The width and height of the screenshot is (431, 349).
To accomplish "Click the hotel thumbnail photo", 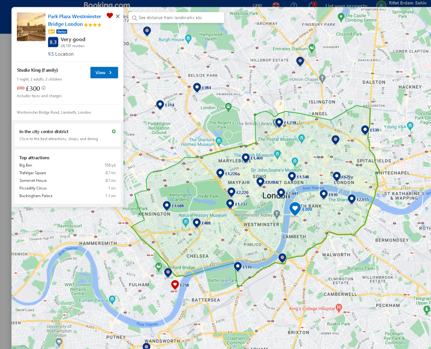I will [31, 27].
